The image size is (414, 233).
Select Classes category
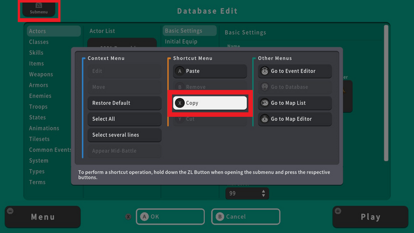click(x=39, y=42)
